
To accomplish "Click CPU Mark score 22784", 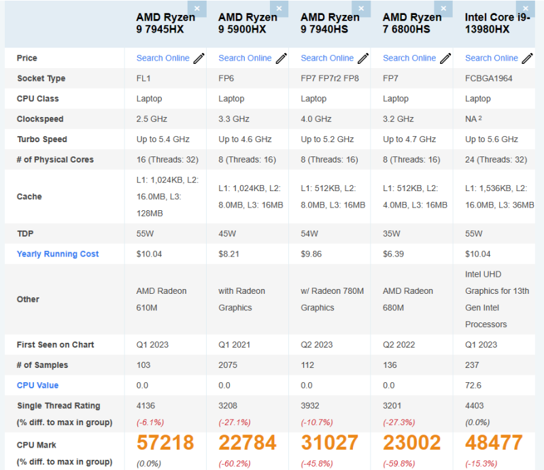I will click(x=248, y=443).
